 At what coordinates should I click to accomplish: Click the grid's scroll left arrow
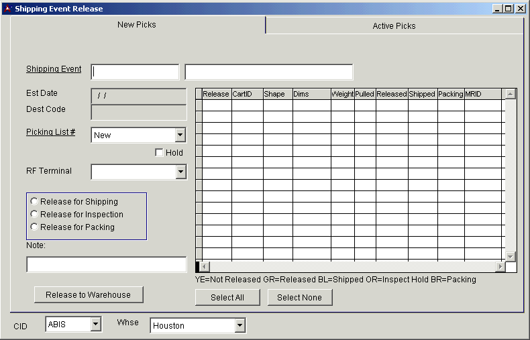coord(205,267)
